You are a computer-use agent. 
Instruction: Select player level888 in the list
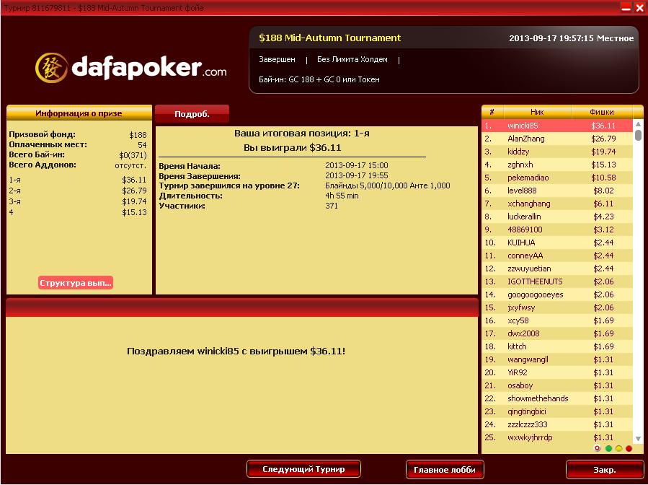click(x=557, y=191)
